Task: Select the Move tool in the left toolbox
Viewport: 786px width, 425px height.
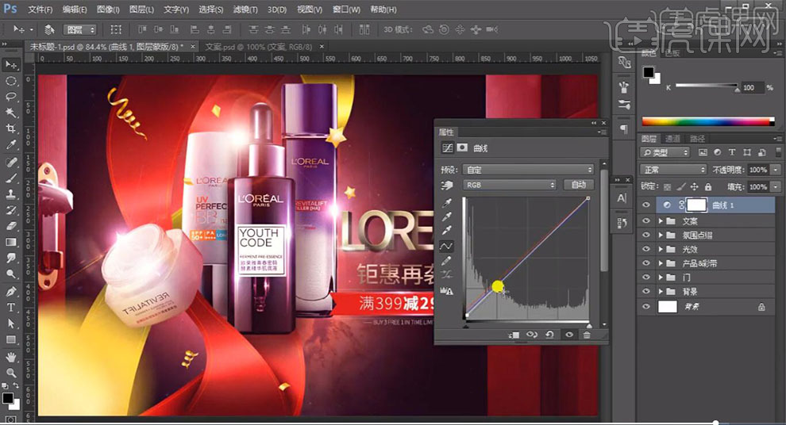Action: point(10,65)
